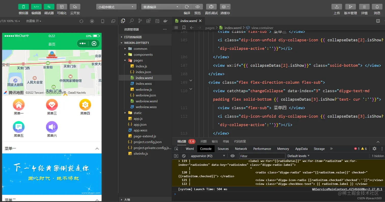Toggle the editor panel button (编辑器)
385x202 pixels.
coord(36,7)
